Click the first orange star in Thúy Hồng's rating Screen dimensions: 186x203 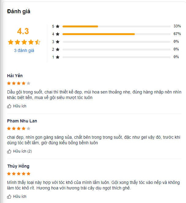click(9, 173)
